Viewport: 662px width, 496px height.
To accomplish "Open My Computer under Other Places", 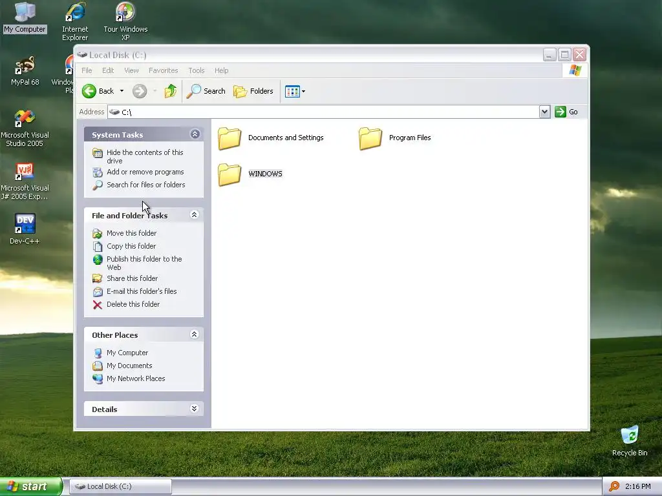I will click(127, 353).
